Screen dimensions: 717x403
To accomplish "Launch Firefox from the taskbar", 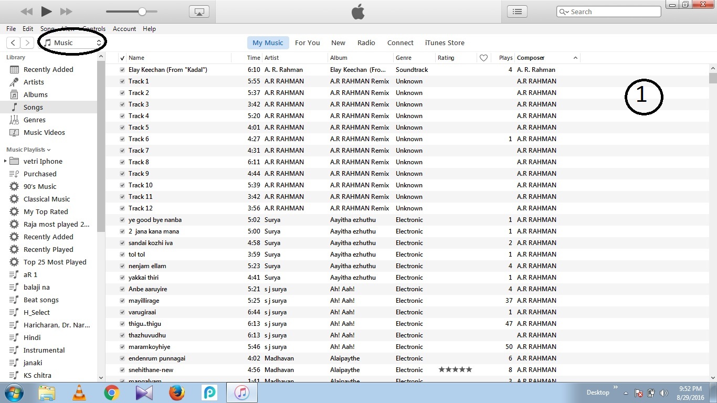I will pos(177,393).
